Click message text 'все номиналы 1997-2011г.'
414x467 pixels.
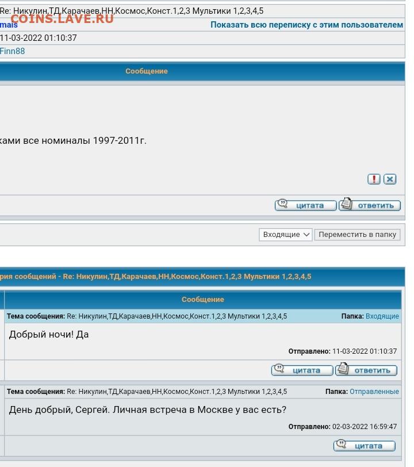point(85,140)
